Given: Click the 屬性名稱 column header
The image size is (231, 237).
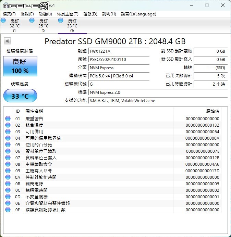Looking at the screenshot, I should click(98, 111).
